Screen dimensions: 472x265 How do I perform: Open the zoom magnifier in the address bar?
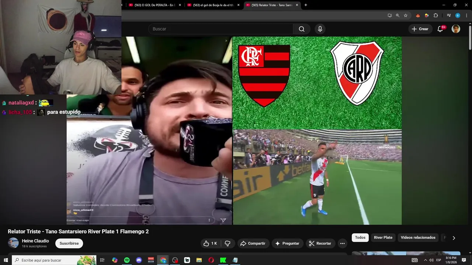398,15
